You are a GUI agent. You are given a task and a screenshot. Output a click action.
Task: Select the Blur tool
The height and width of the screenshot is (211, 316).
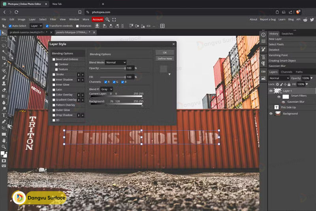4,103
